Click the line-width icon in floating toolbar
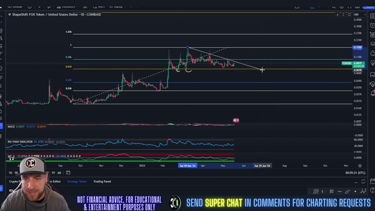375x211 pixels. tap(322, 191)
